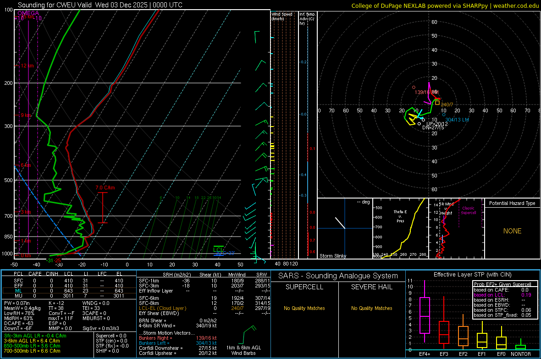This screenshot has height=359, width=541.
Task: Click the 'TT = 38' index value
Action: (56, 308)
